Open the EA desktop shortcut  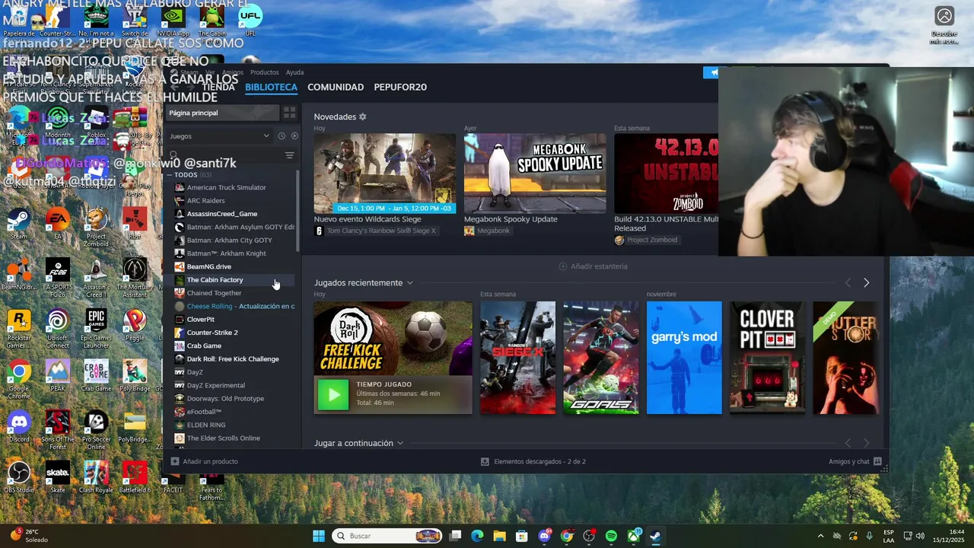coord(57,223)
